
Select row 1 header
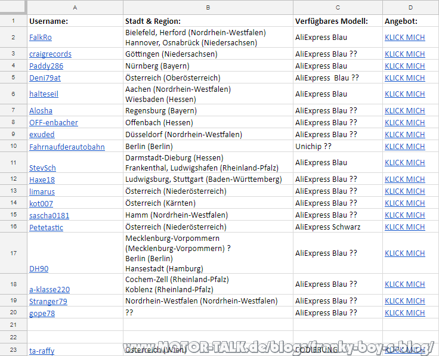14,21
